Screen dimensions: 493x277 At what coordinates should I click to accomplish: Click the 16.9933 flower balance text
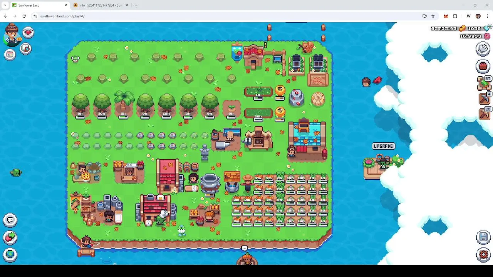tap(471, 36)
